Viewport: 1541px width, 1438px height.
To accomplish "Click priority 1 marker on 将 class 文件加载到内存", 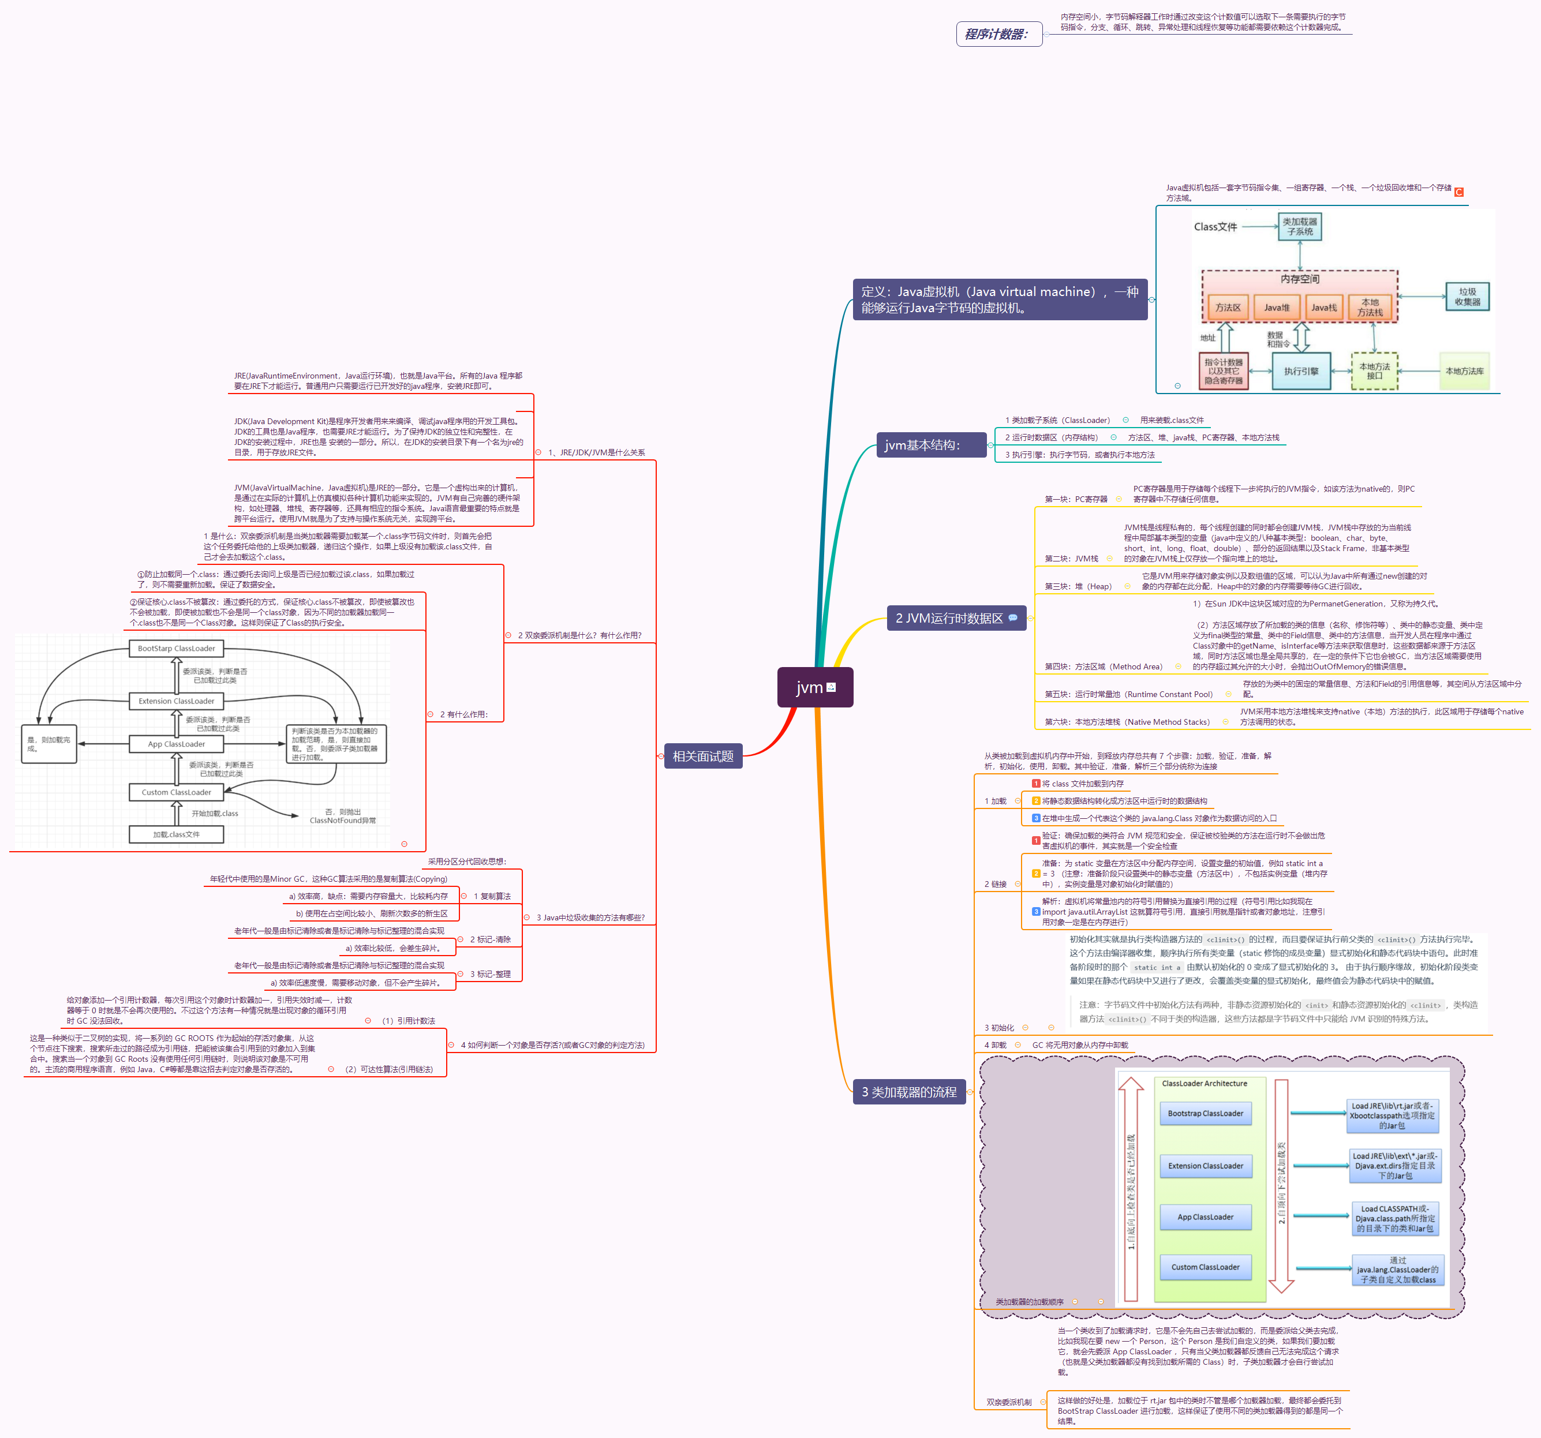I will [1037, 784].
